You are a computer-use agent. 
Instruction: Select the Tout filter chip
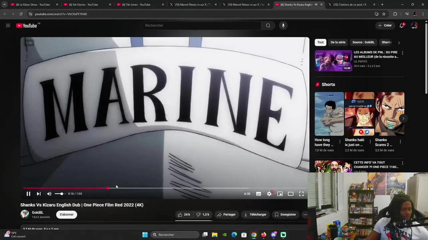(320, 42)
